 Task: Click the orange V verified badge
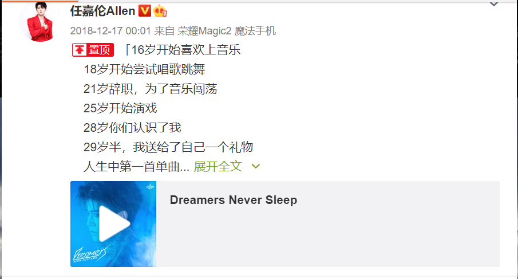click(144, 11)
